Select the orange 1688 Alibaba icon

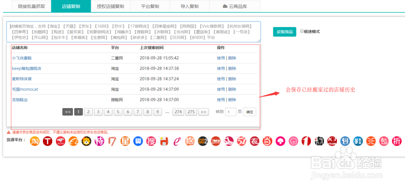(x=74, y=141)
